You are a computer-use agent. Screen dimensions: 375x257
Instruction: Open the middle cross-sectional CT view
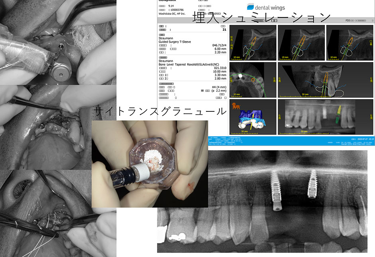pyautogui.click(x=301, y=43)
